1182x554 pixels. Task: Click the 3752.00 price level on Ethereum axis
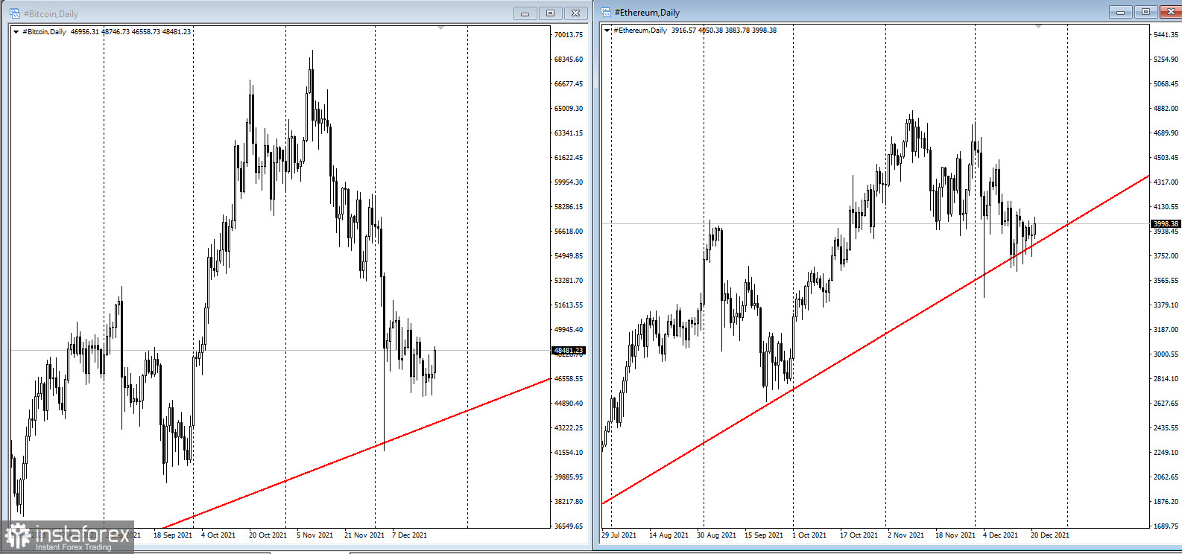click(x=1166, y=255)
